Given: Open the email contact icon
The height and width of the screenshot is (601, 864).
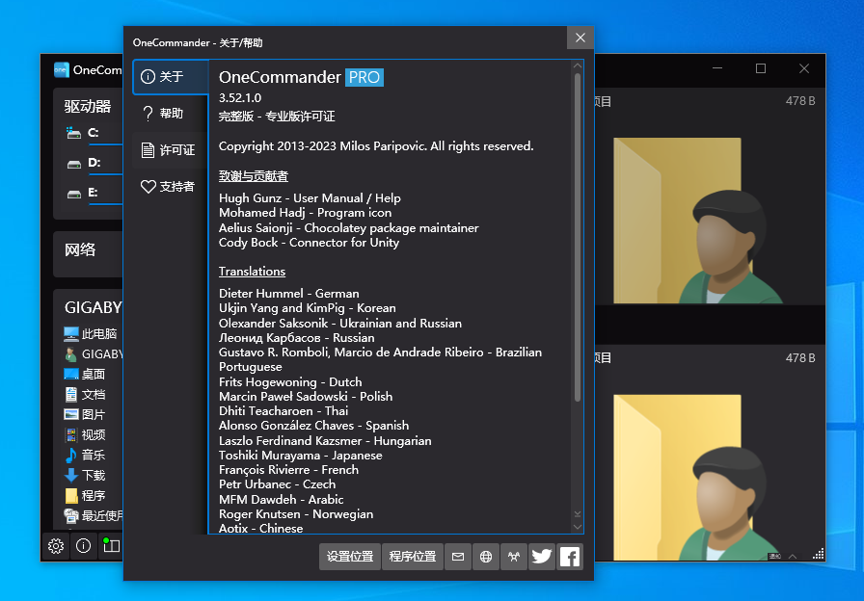Looking at the screenshot, I should click(458, 557).
